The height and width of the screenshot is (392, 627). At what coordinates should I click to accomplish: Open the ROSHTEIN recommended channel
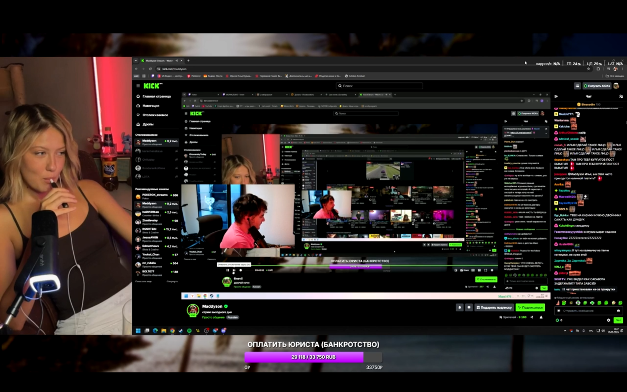[x=157, y=230]
